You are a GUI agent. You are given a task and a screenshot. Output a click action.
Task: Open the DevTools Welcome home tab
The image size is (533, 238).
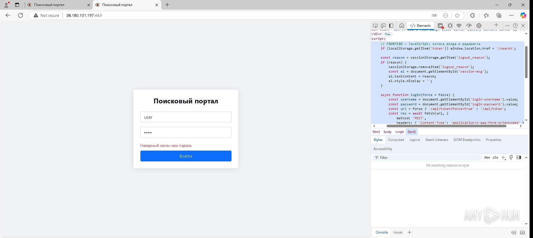[x=402, y=26]
